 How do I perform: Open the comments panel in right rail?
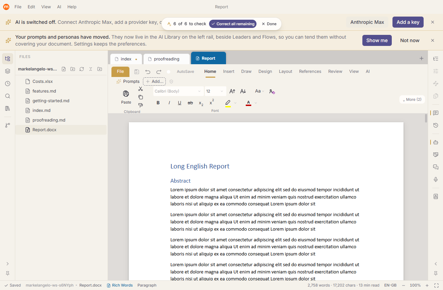(x=436, y=113)
